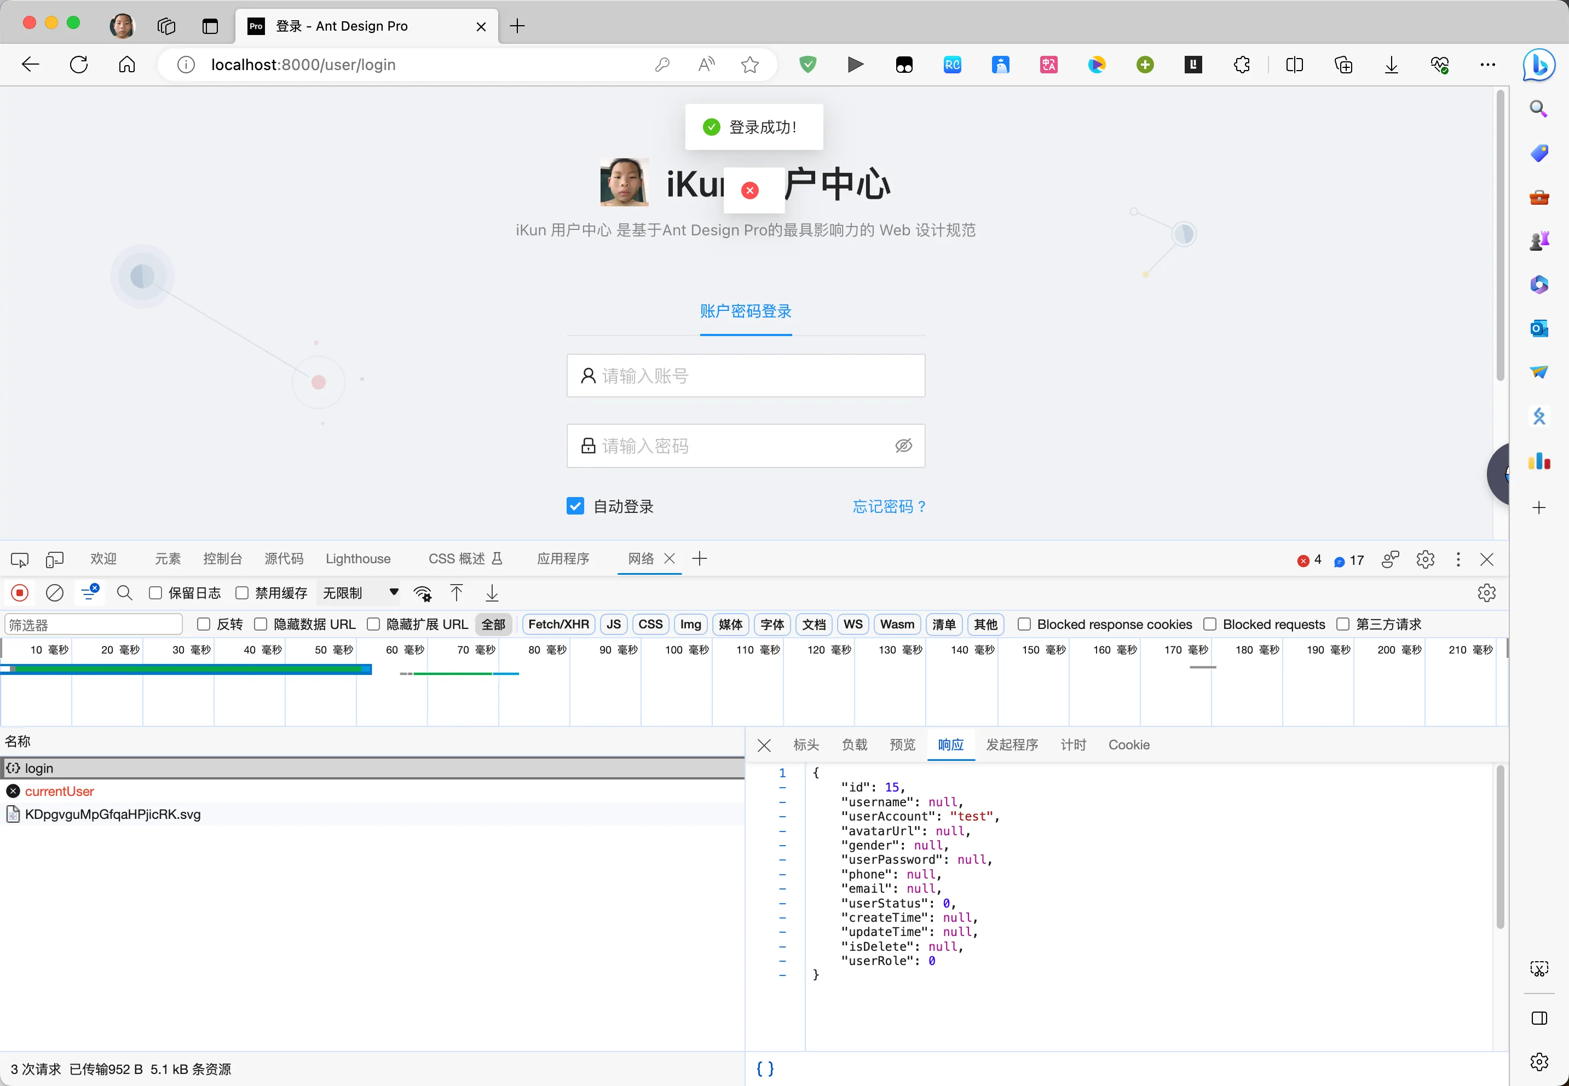Open the Outlook icon in Edge sidebar
1569x1086 pixels.
(1539, 328)
